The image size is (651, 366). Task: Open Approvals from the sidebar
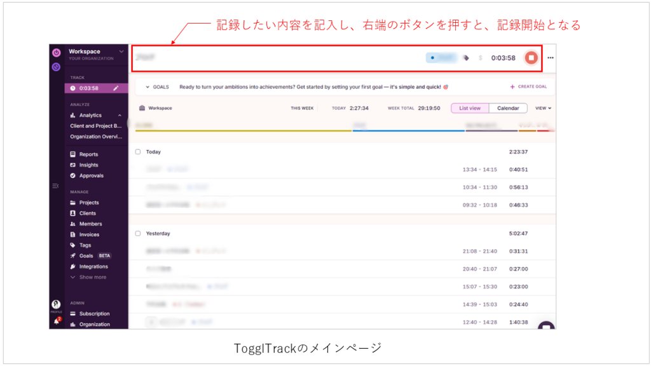click(92, 175)
